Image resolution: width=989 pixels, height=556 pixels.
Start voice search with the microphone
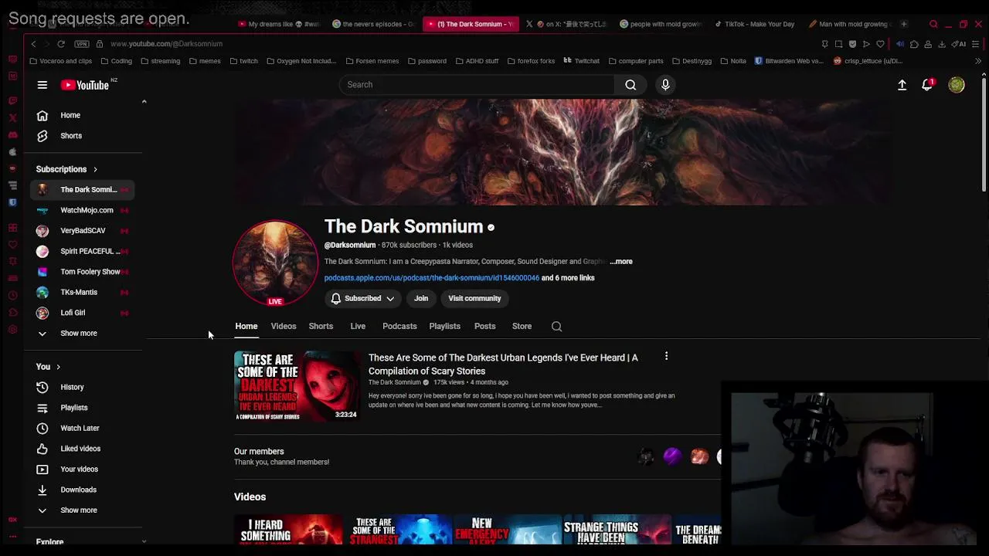point(665,85)
